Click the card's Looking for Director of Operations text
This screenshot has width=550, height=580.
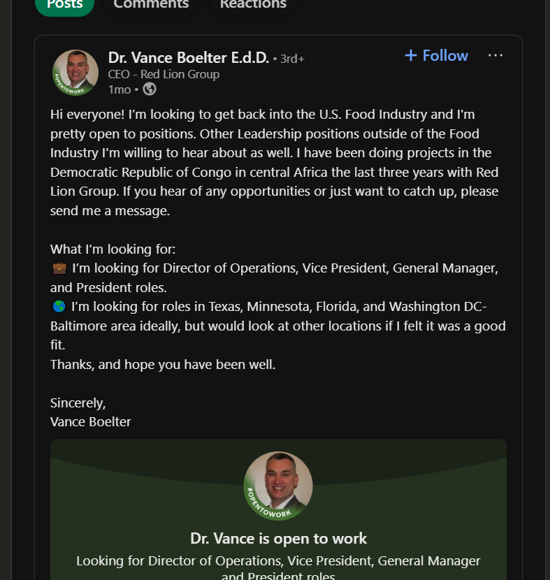[278, 560]
